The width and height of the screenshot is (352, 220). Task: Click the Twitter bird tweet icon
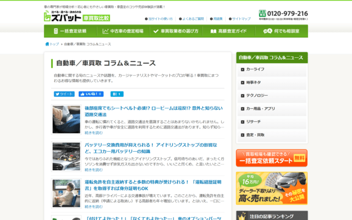pyautogui.click(x=57, y=94)
